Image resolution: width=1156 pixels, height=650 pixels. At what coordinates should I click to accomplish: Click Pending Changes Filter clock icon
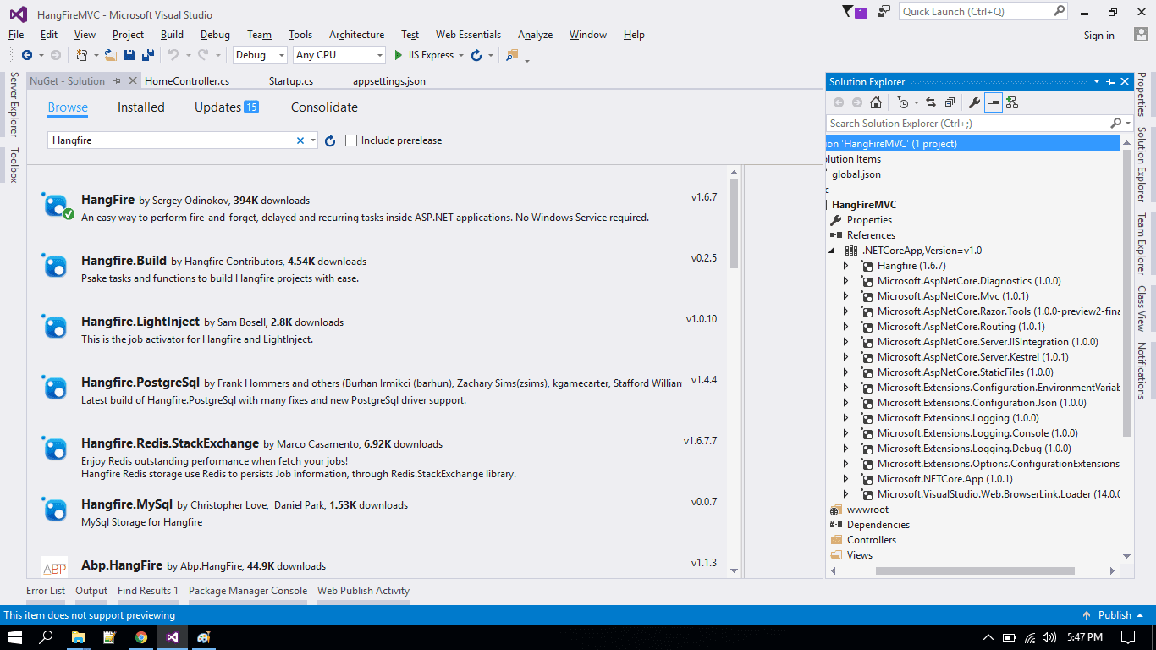pos(903,102)
